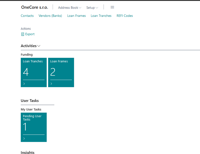
Task: Click the OneCore s.r.o. company name
Action: [35, 7]
